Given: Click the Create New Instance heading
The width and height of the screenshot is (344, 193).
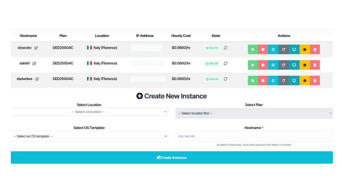Looking at the screenshot, I should [x=172, y=96].
